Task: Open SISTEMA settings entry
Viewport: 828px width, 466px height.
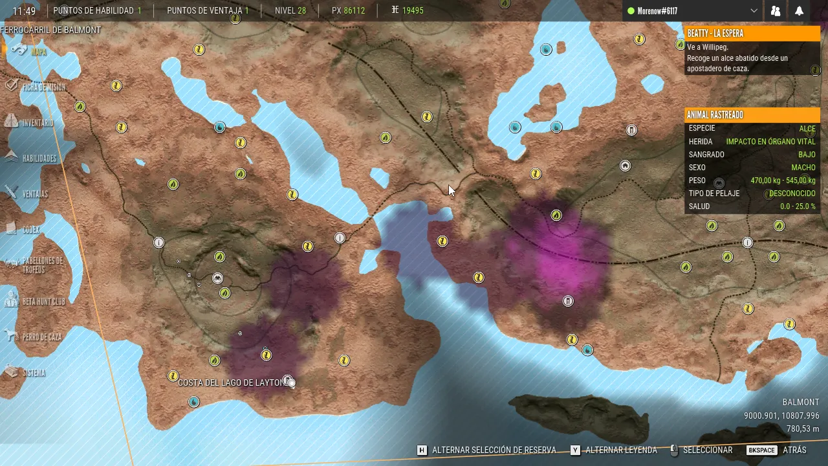Action: 26,372
